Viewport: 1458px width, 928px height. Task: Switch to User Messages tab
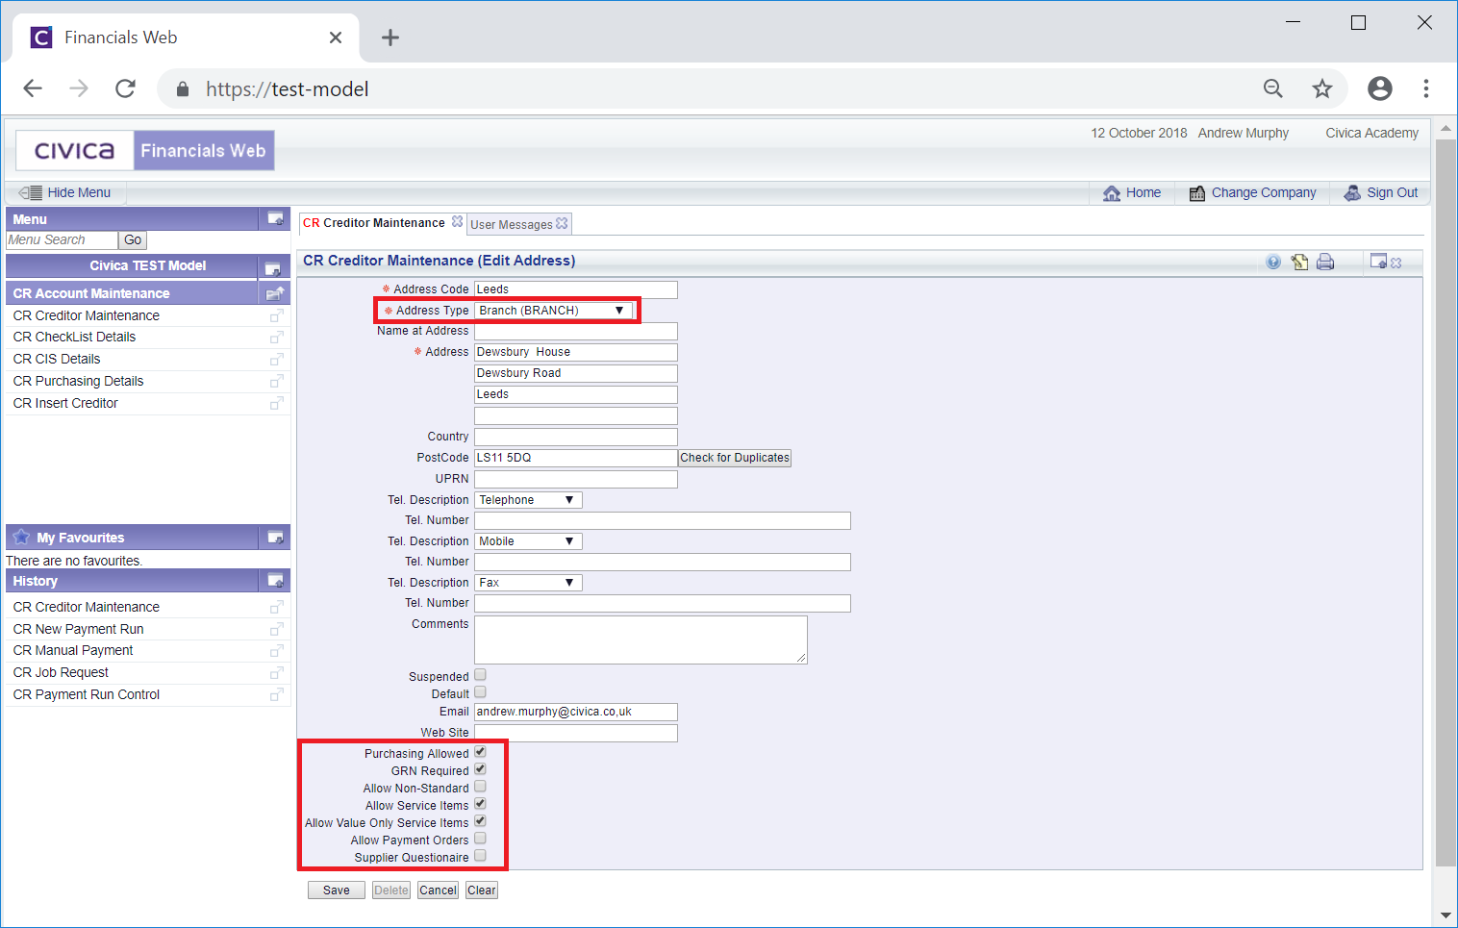pos(511,225)
